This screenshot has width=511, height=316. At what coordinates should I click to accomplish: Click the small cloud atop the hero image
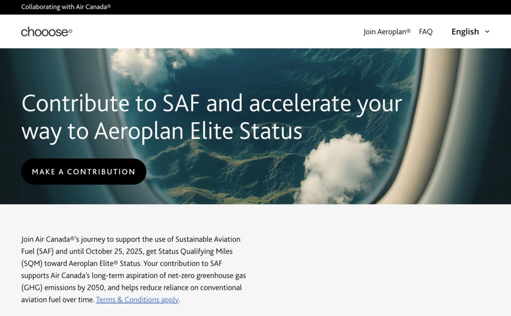[x=139, y=65]
